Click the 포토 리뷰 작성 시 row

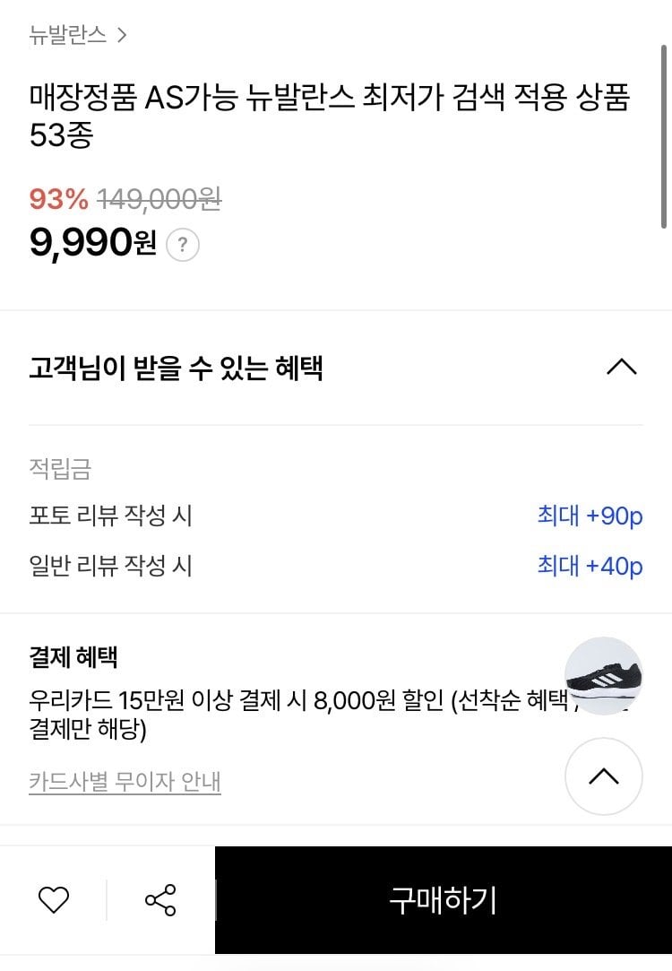(x=110, y=516)
